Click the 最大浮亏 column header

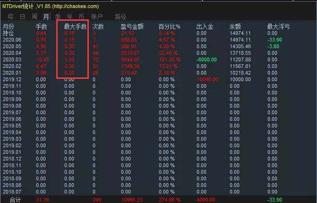[278, 26]
